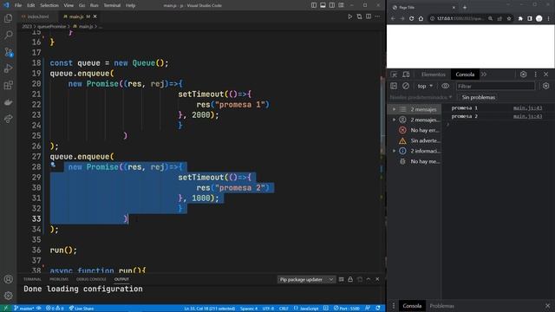The height and width of the screenshot is (312, 555).
Task: Open the Selection menu
Action: [49, 5]
